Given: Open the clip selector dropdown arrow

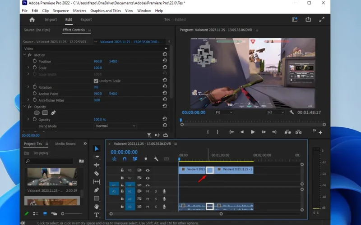Looking at the screenshot, I should click(96, 42).
